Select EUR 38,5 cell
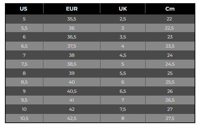 coord(72,64)
